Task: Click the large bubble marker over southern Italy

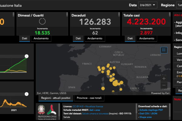Action: (116, 83)
